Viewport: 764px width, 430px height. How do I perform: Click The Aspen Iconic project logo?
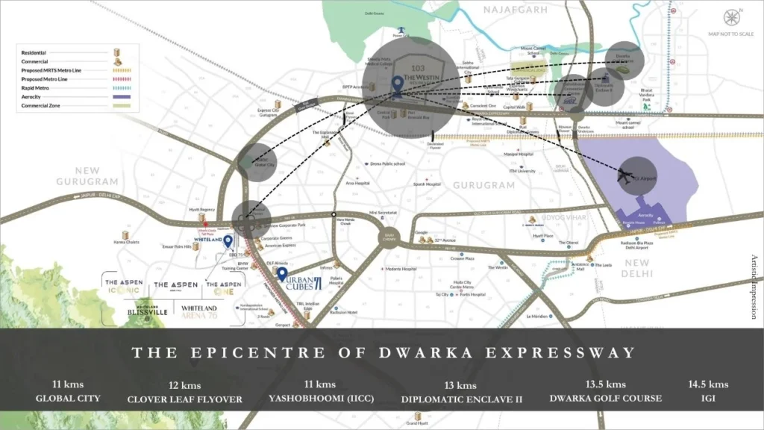(x=122, y=286)
